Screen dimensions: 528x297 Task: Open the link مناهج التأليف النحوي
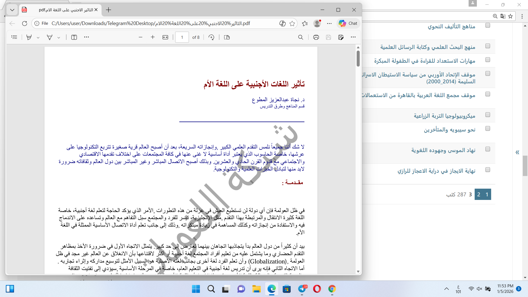pos(451,27)
